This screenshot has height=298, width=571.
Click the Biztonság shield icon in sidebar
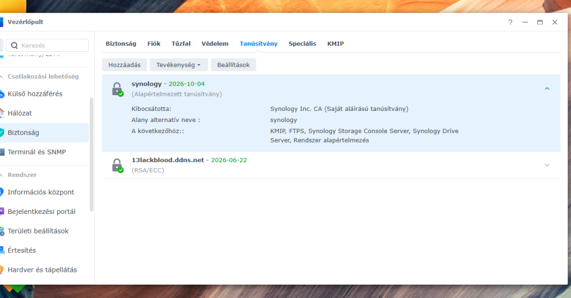tap(2, 133)
